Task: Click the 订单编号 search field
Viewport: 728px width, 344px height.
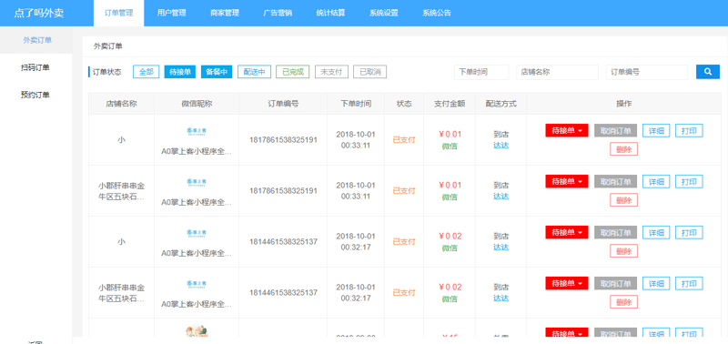Action: click(x=647, y=72)
